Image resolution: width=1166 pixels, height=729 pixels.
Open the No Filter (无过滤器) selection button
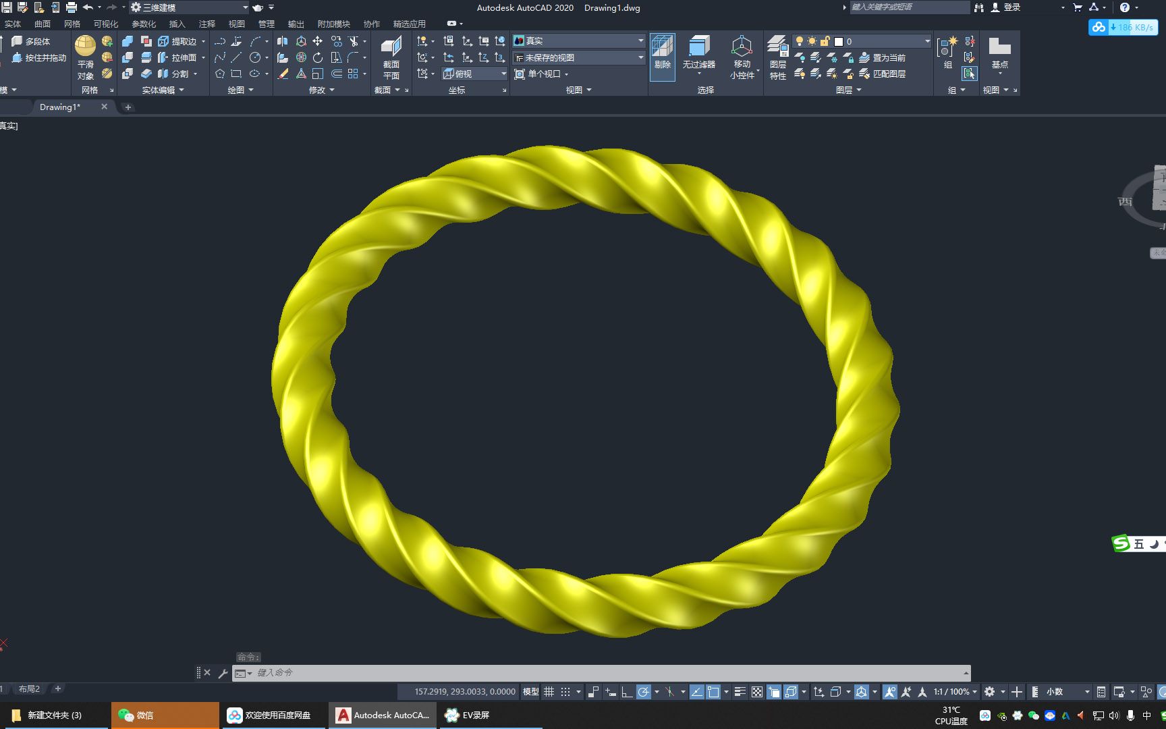698,54
